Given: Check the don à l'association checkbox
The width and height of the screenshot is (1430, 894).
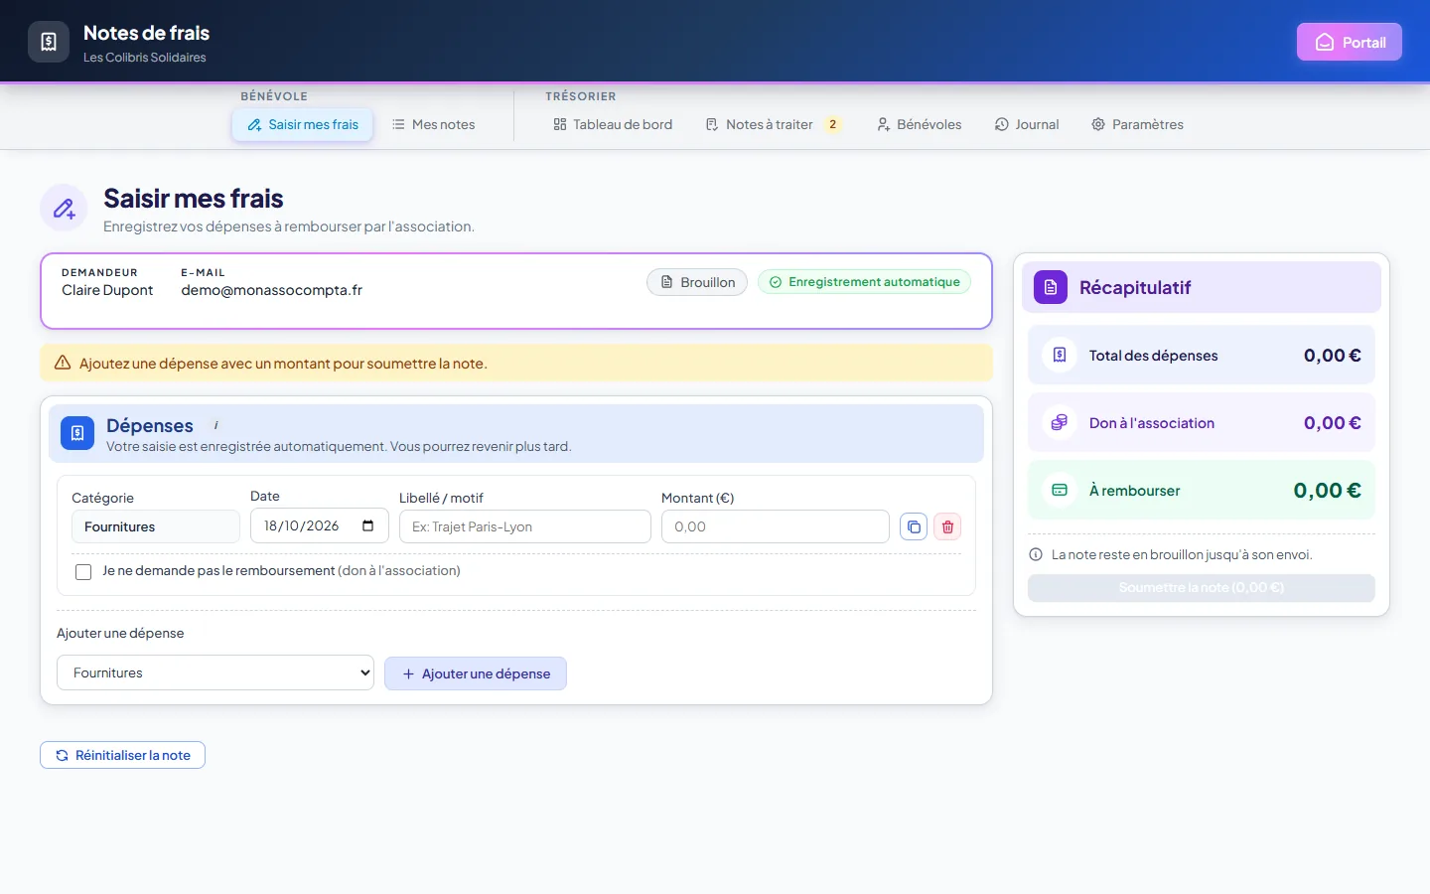Looking at the screenshot, I should click(83, 571).
